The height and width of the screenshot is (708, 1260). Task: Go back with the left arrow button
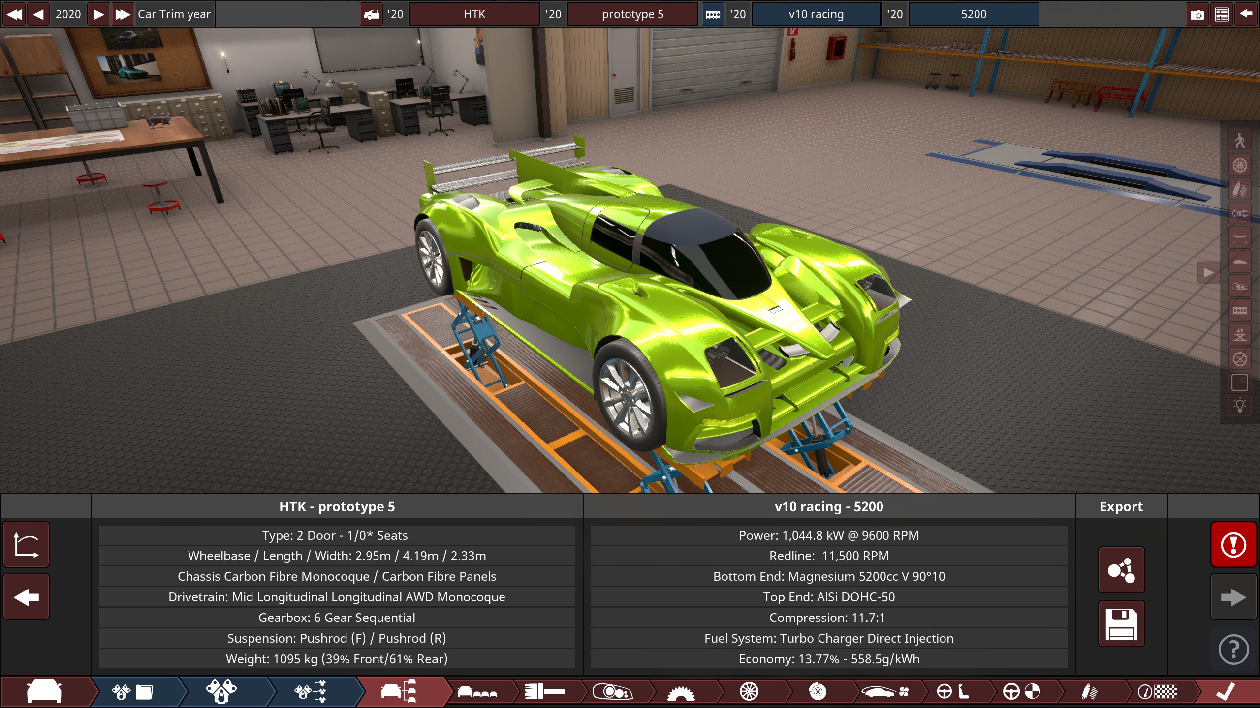[26, 597]
